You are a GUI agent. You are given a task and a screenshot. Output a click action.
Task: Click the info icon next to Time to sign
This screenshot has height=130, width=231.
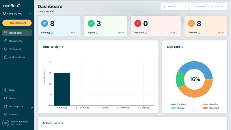point(63,47)
